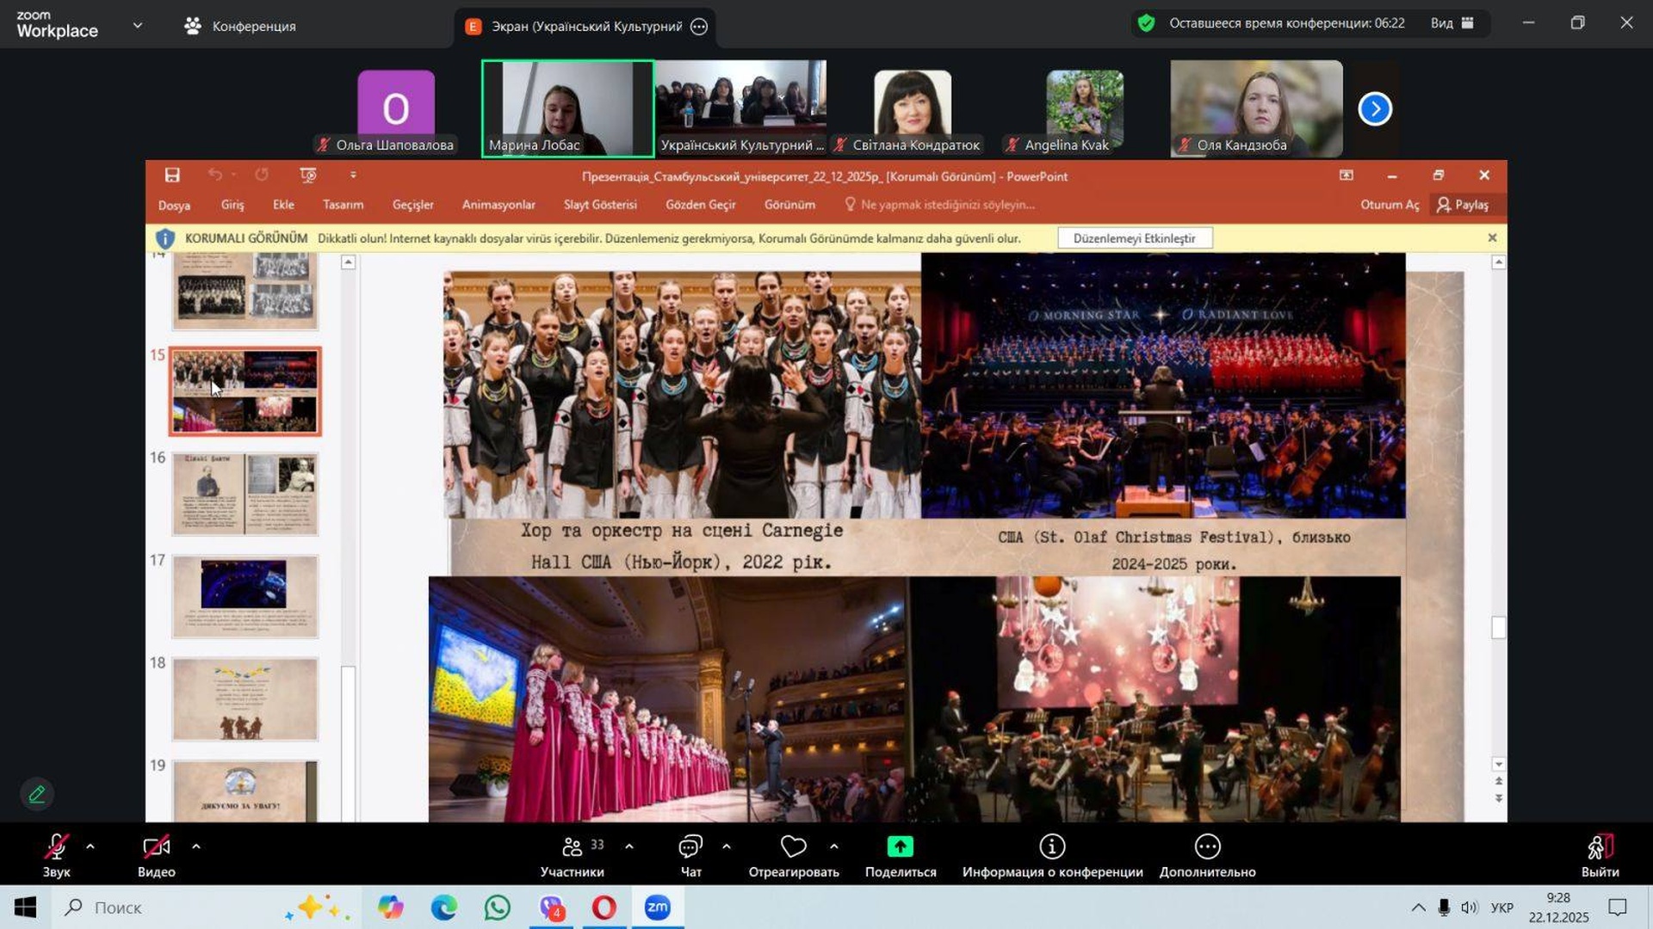Screen dimensions: 1653x929
Task: Expand video options arrow beside Видео
Action: [196, 847]
